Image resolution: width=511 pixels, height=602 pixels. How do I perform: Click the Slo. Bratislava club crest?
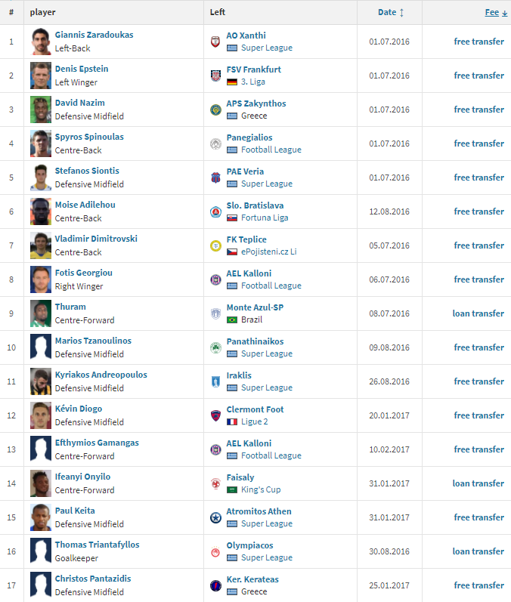click(215, 211)
